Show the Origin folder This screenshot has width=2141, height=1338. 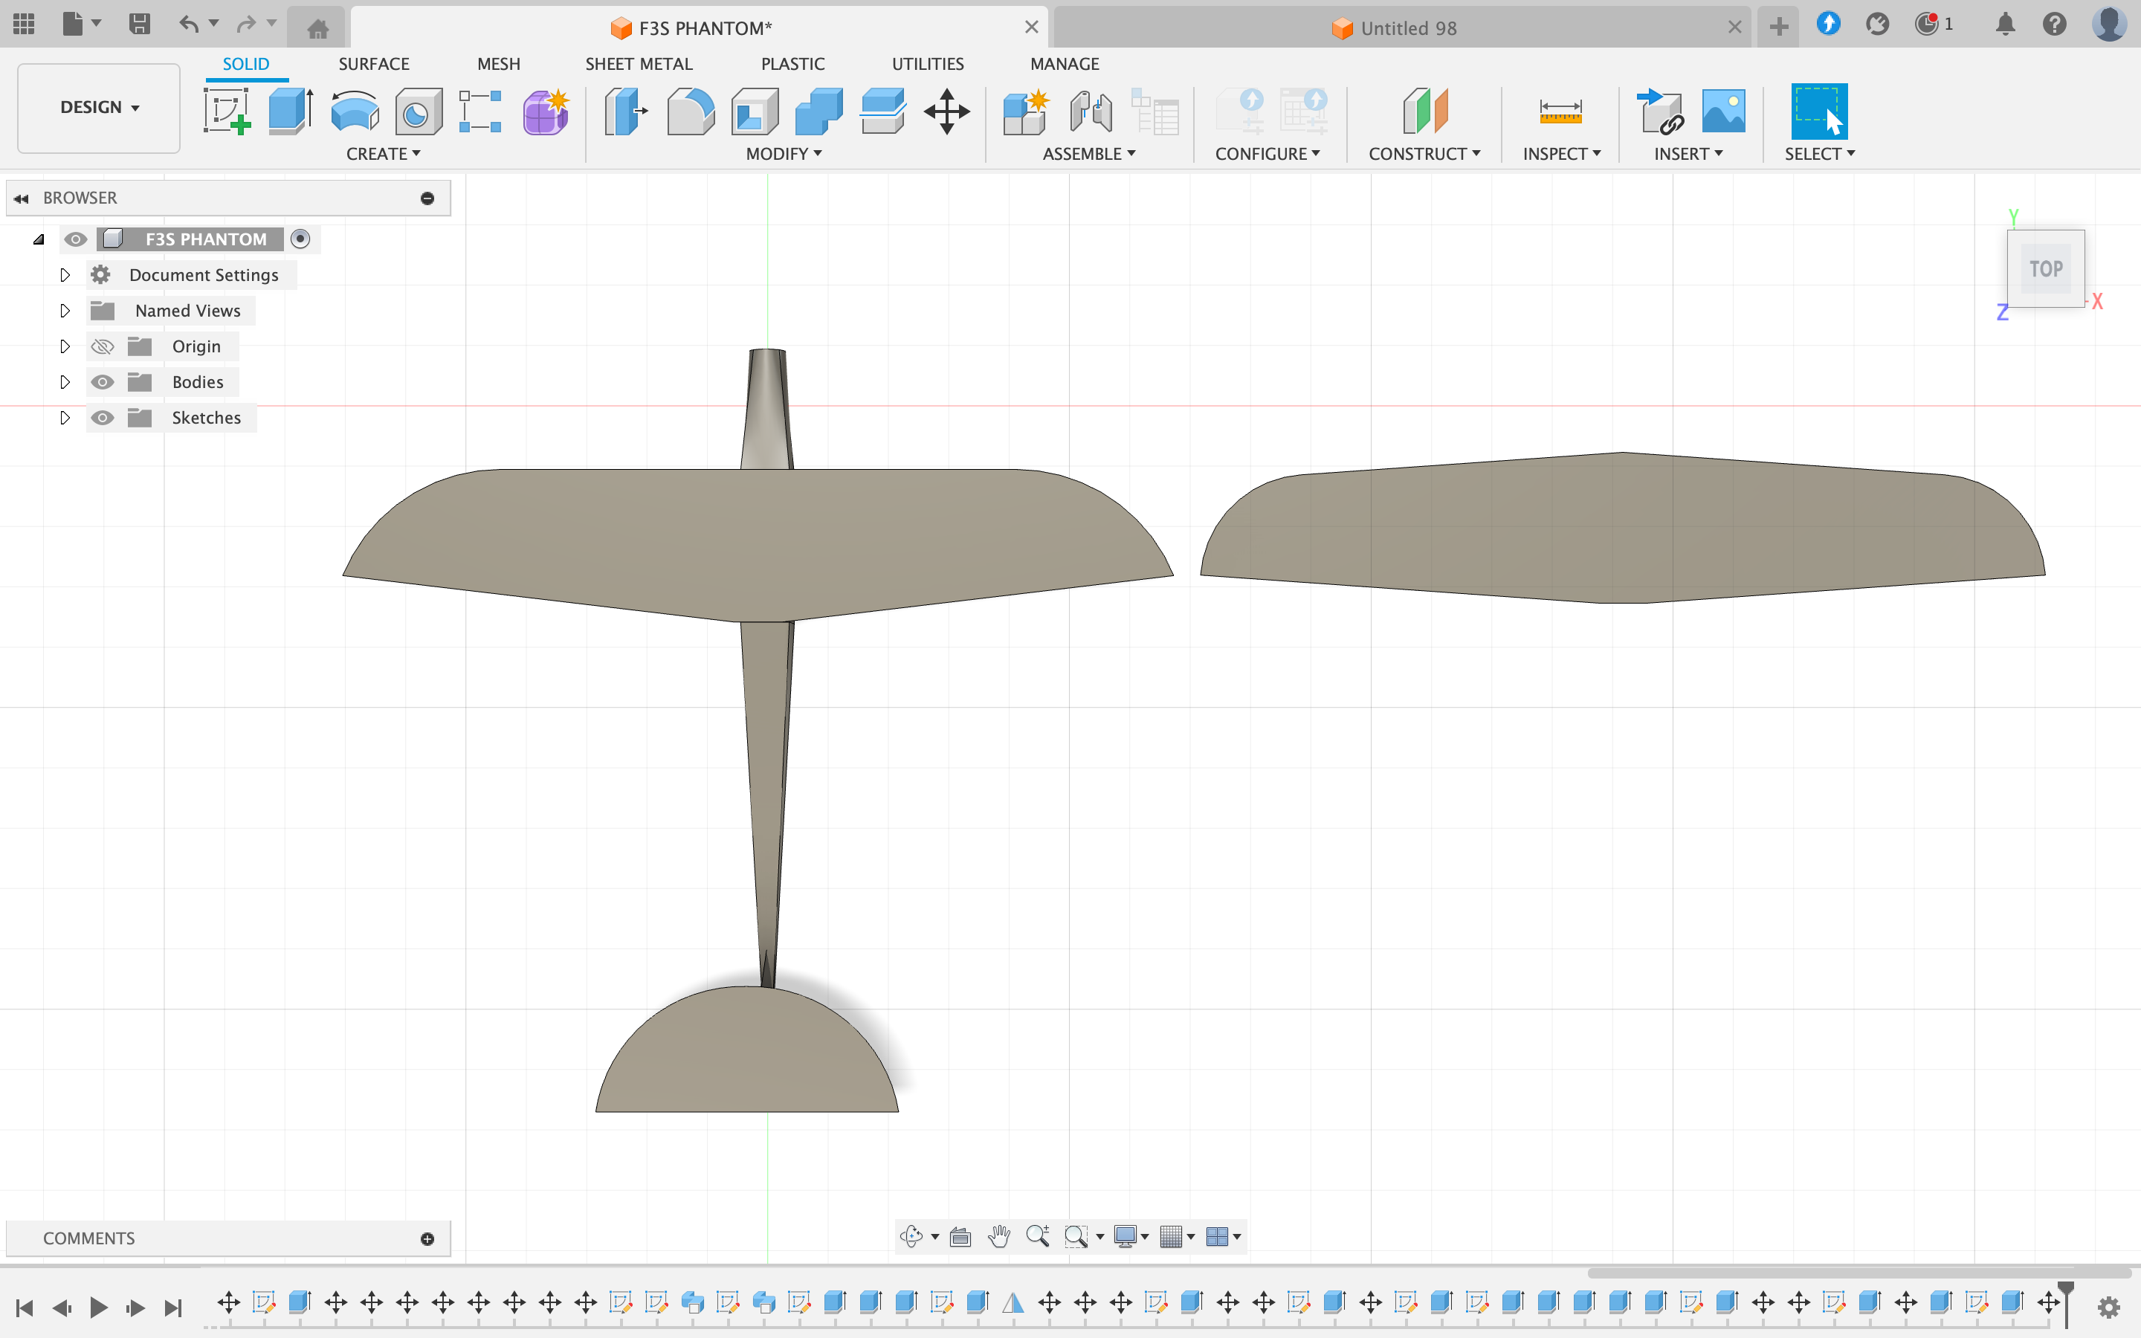pyautogui.click(x=103, y=346)
